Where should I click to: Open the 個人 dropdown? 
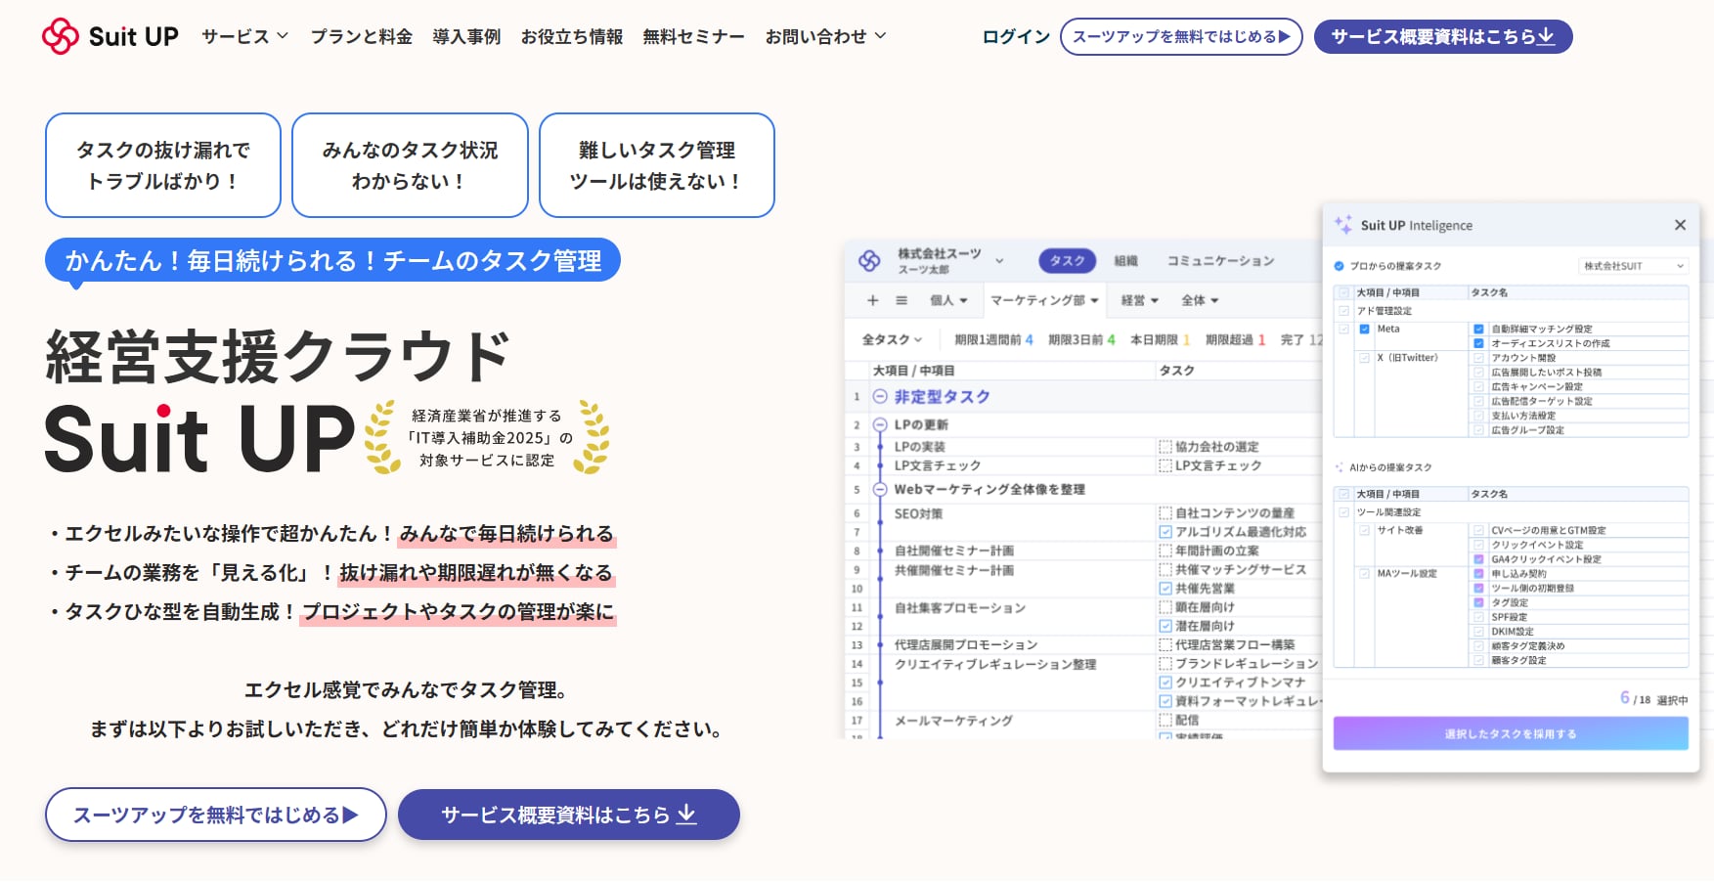948,300
